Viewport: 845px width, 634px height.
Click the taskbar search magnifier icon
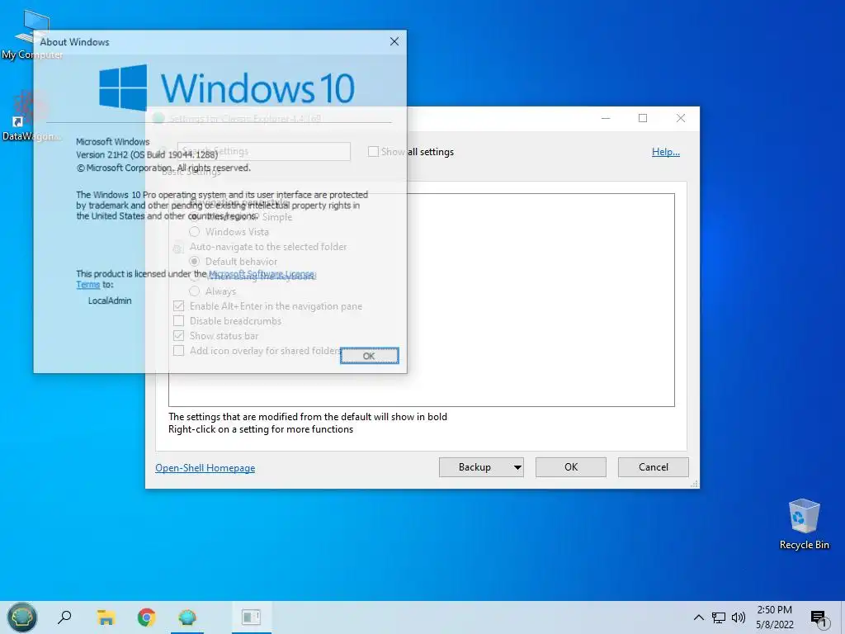(64, 617)
